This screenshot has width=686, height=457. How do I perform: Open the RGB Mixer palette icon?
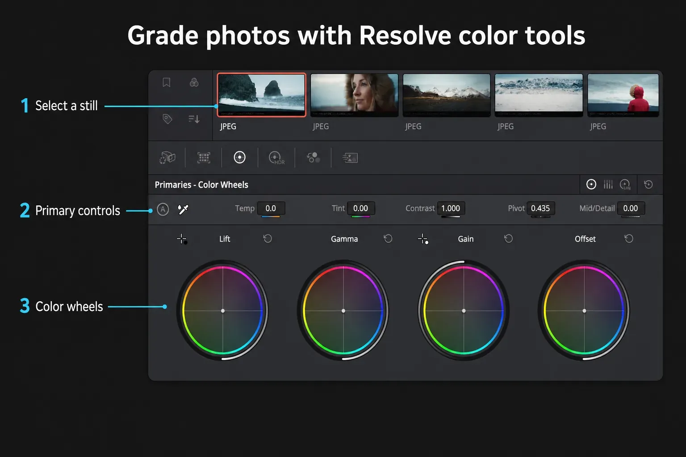pos(313,158)
